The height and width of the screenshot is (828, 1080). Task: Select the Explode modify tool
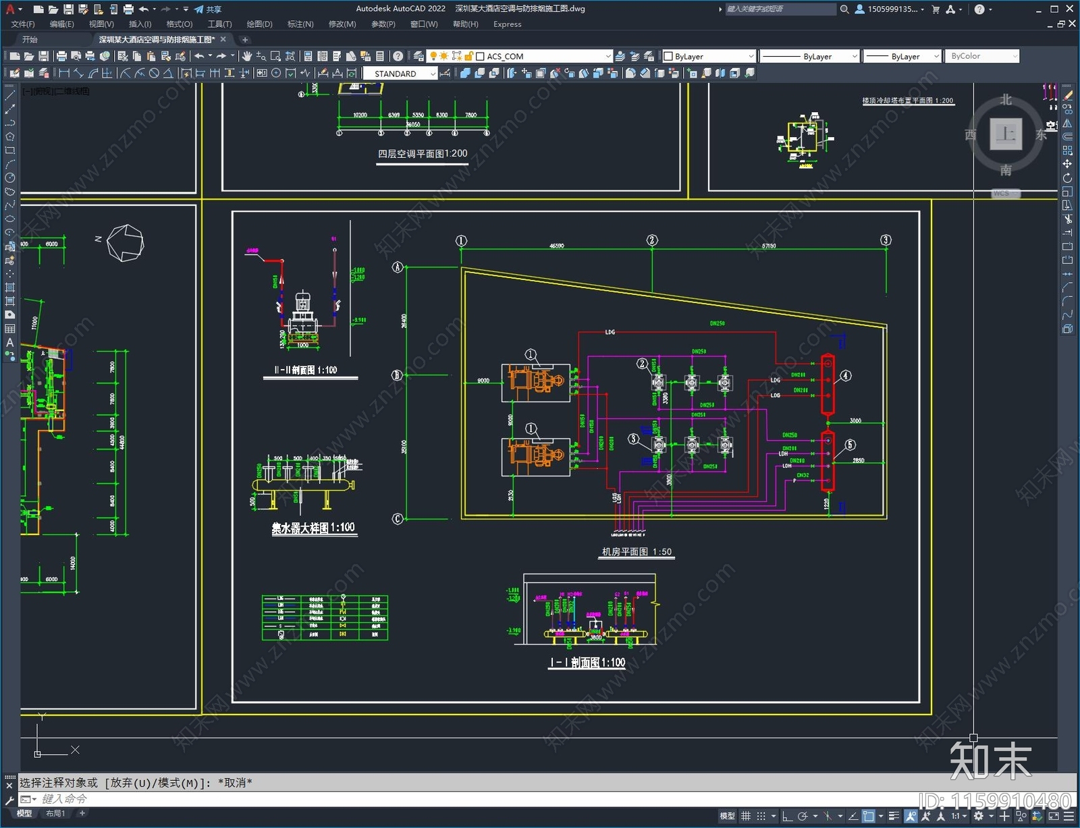[x=1067, y=329]
